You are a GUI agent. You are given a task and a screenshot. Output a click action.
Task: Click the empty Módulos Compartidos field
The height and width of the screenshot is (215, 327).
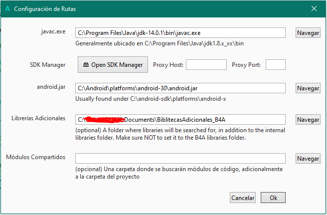point(180,158)
